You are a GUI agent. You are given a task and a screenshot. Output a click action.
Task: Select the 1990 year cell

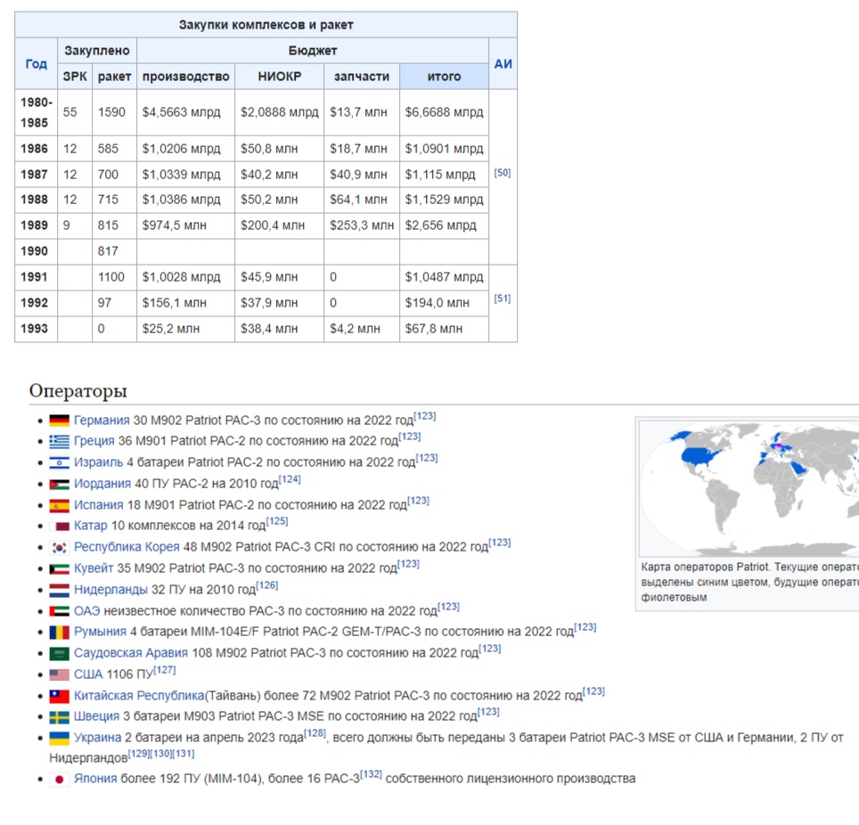[x=37, y=251]
